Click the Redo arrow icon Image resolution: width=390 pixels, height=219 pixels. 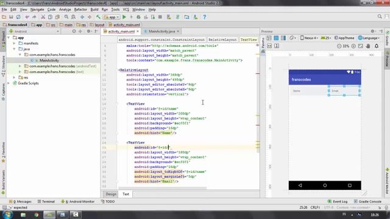(x=34, y=17)
